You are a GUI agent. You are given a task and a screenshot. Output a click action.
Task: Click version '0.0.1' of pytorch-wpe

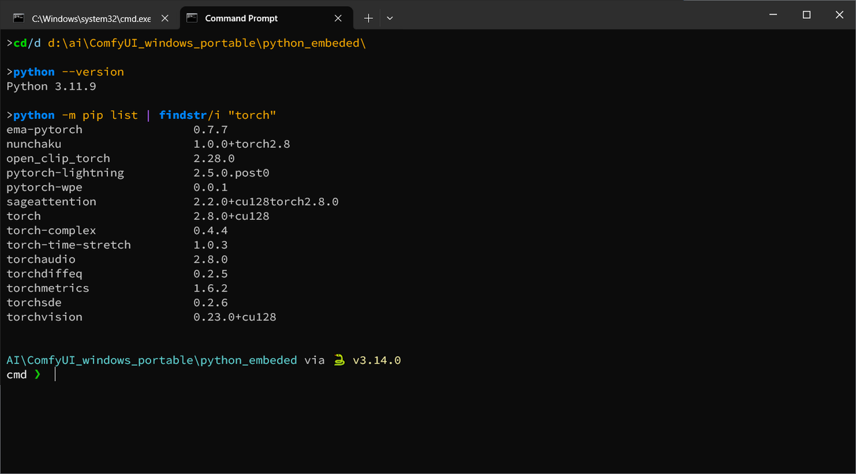[x=211, y=187]
